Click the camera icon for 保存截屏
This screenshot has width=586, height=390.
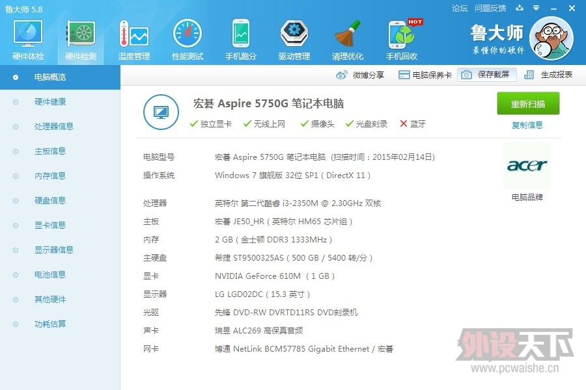[x=466, y=75]
